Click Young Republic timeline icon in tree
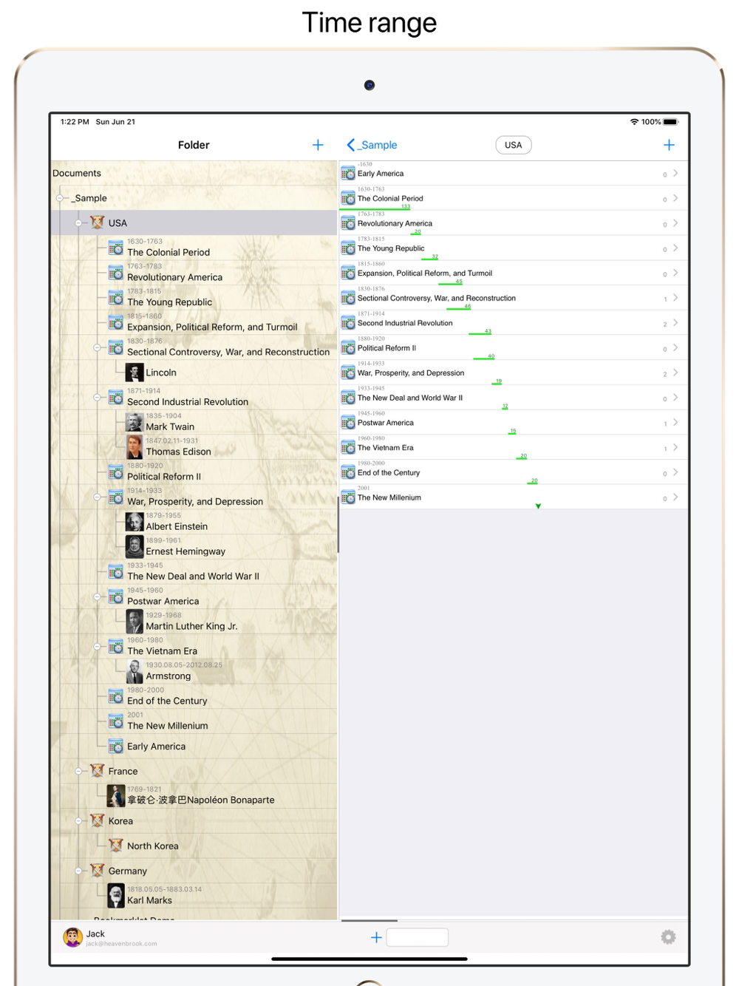This screenshot has height=986, width=739. click(x=116, y=298)
